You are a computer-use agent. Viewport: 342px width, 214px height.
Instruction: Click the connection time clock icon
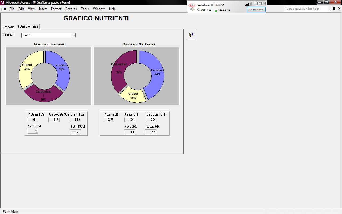(x=199, y=10)
